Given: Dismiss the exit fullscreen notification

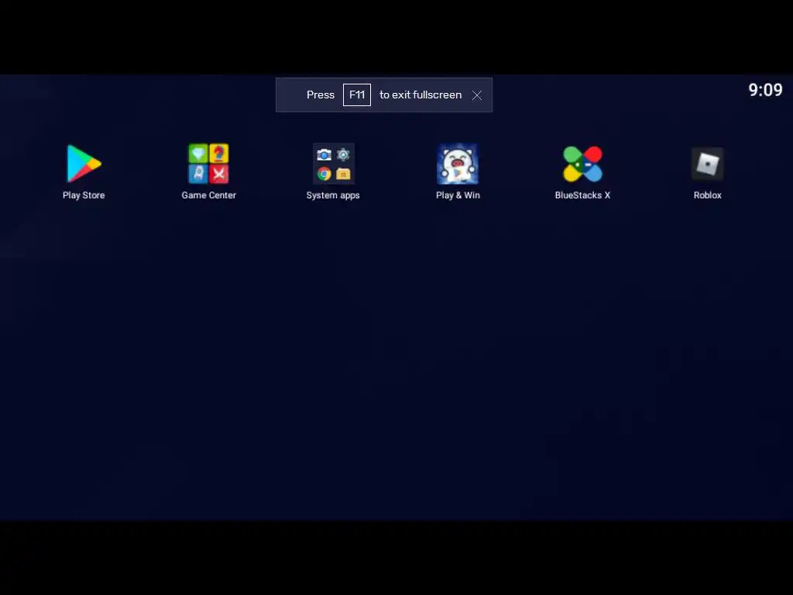Looking at the screenshot, I should tap(477, 95).
